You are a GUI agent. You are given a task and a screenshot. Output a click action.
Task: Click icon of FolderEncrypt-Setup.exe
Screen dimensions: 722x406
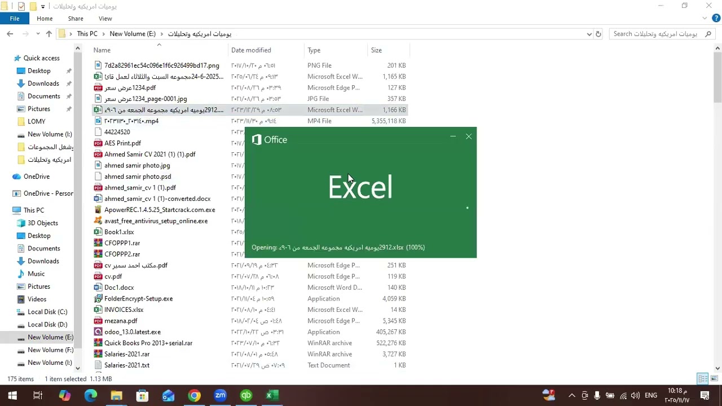tap(98, 299)
